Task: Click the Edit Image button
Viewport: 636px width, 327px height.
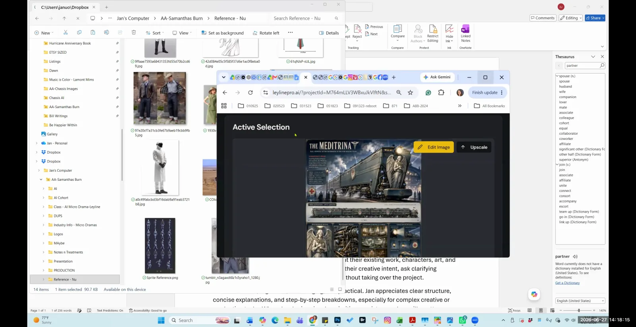Action: click(x=434, y=147)
